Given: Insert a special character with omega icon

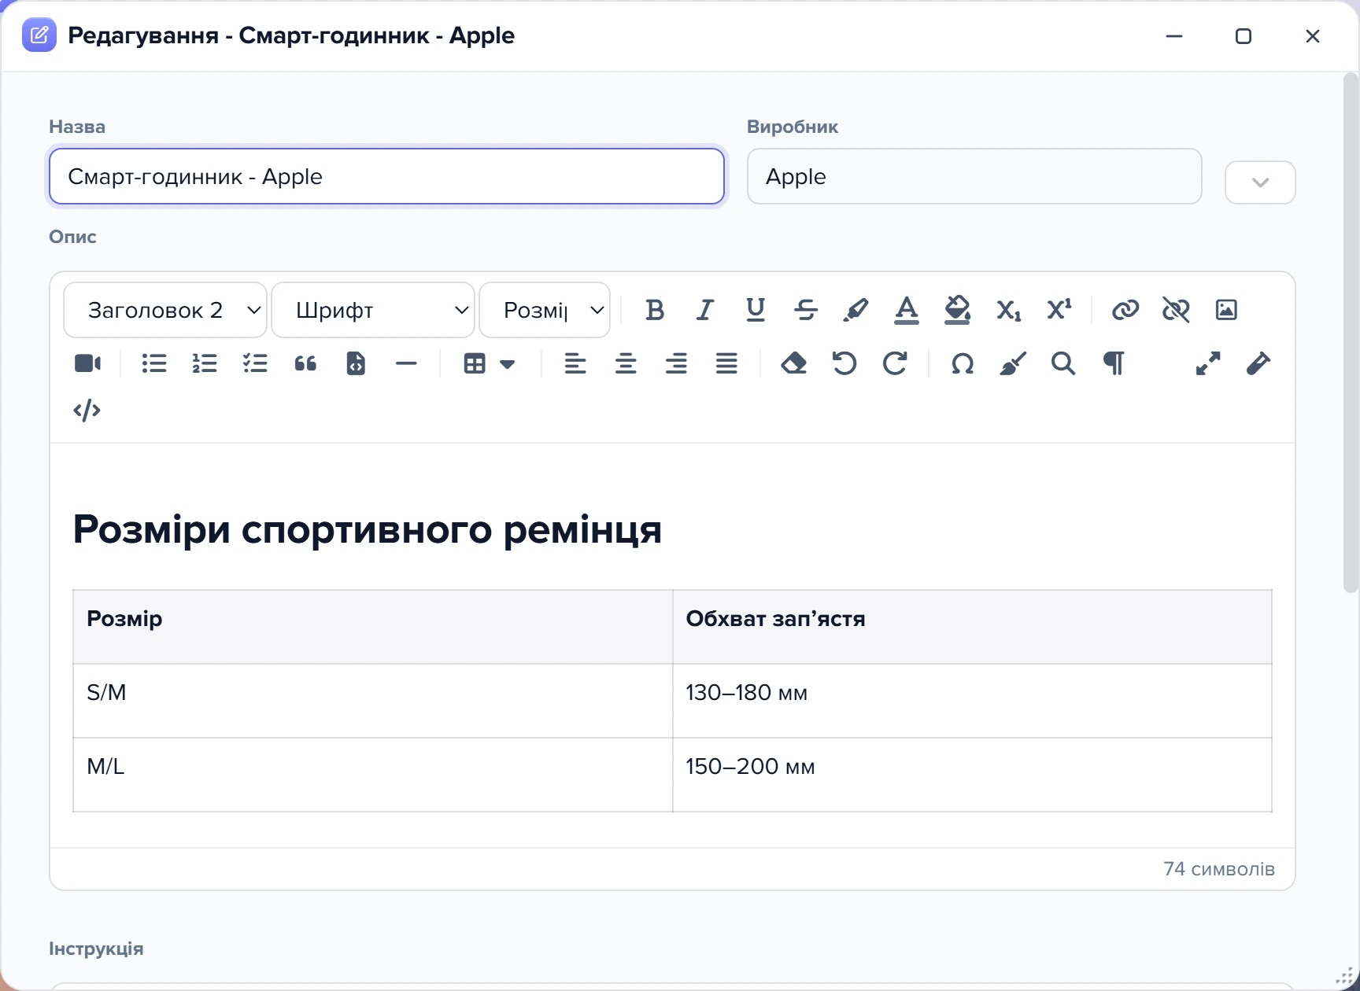Looking at the screenshot, I should pyautogui.click(x=962, y=363).
